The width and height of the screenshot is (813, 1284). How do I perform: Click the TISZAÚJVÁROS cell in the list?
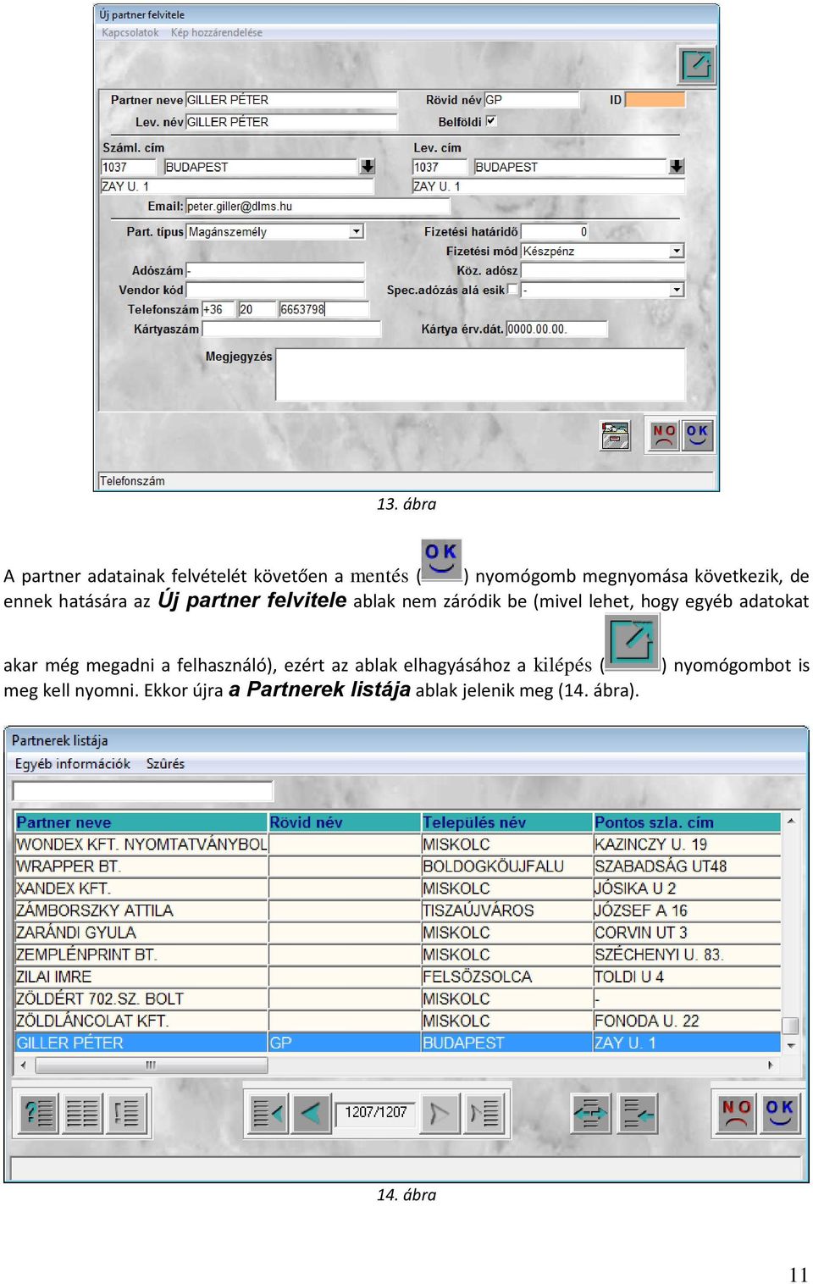coord(507,910)
